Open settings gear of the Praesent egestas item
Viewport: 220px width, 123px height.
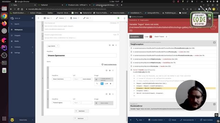[x=110, y=94]
